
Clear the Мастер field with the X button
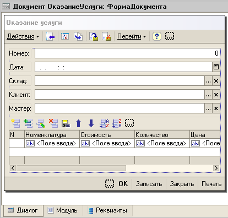(x=216, y=108)
